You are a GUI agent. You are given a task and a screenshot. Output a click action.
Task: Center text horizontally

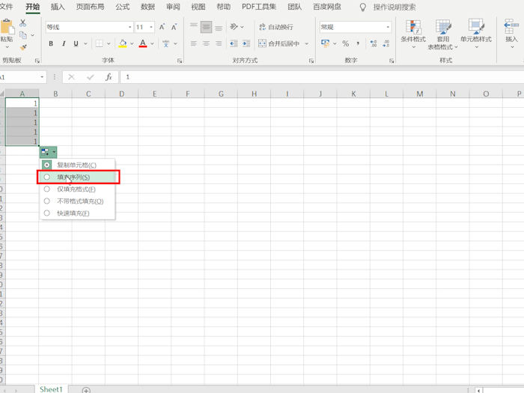tap(206, 43)
